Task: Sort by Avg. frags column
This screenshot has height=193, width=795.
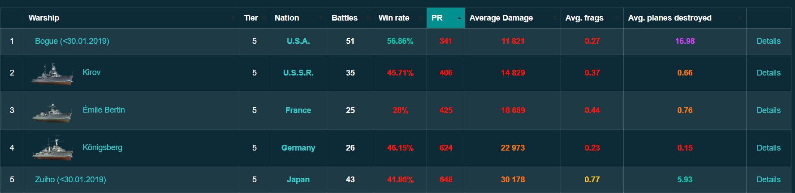Action: [584, 18]
